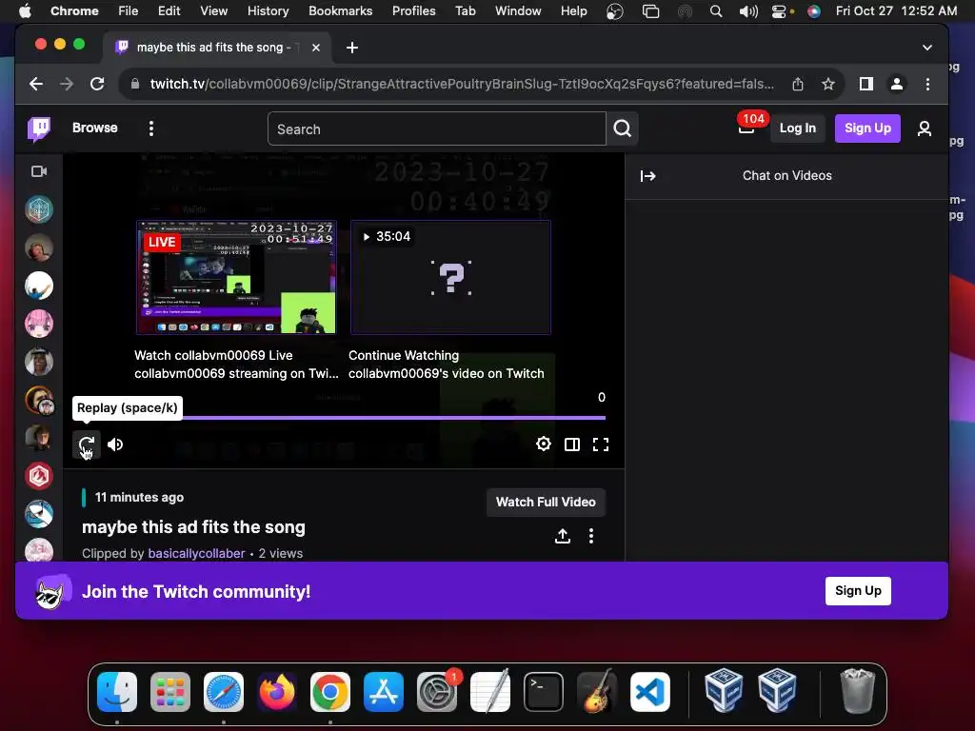
Task: Mute the clip volume
Action: coord(115,445)
